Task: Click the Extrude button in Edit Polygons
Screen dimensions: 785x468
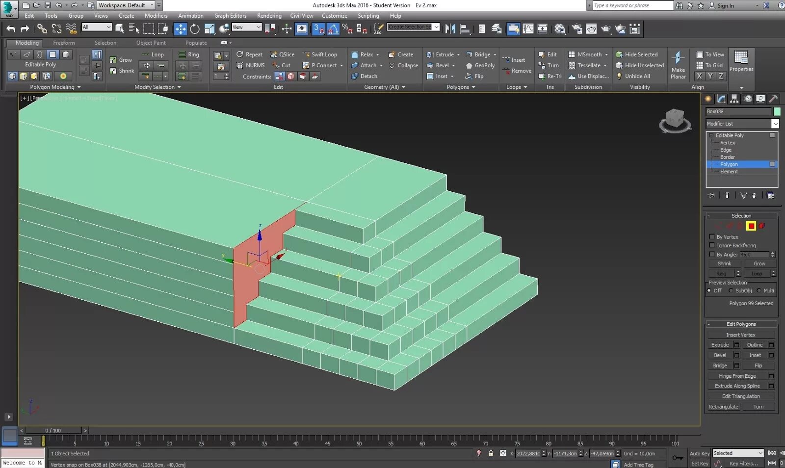Action: tap(720, 345)
